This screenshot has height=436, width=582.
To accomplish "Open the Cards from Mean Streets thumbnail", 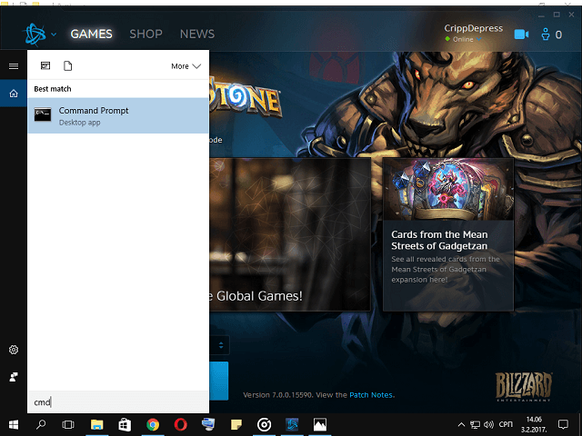I will [448, 190].
